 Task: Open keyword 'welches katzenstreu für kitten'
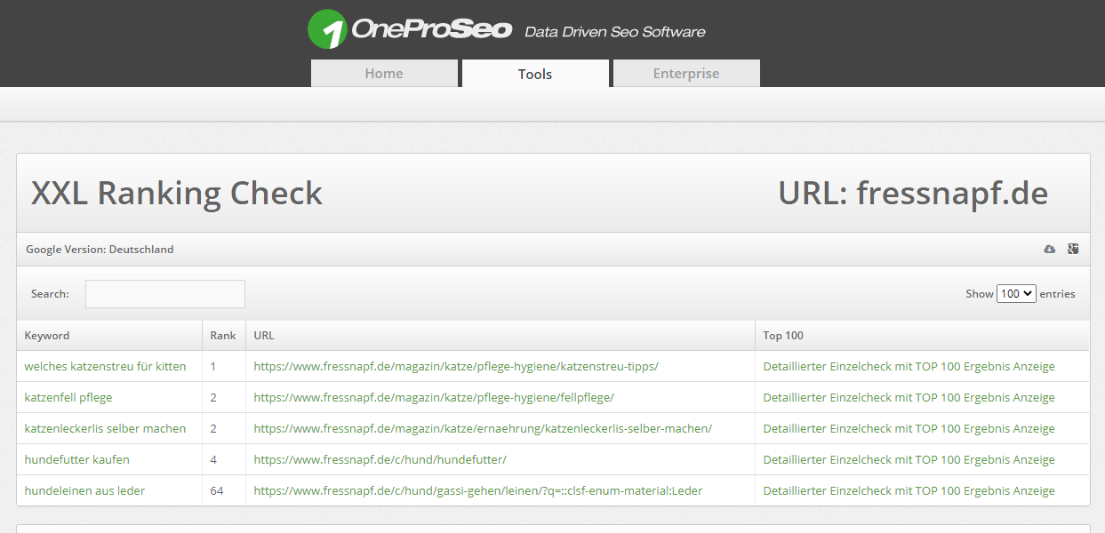coord(105,366)
